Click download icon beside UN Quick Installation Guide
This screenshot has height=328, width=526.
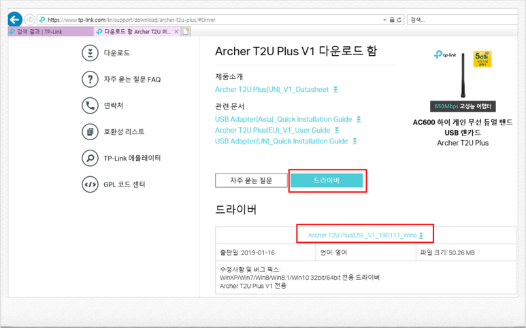click(x=355, y=141)
